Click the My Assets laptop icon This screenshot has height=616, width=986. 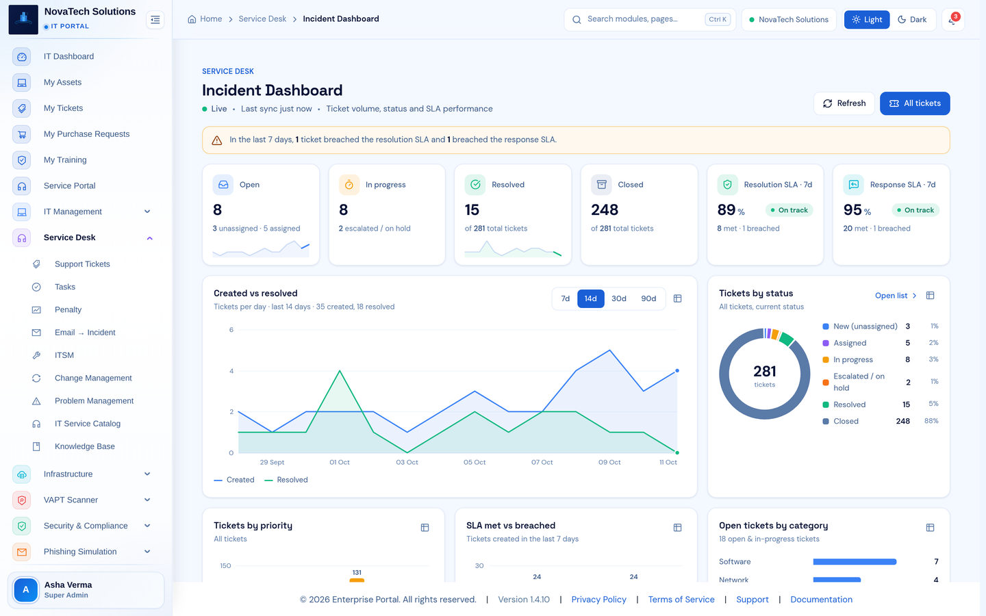(22, 83)
